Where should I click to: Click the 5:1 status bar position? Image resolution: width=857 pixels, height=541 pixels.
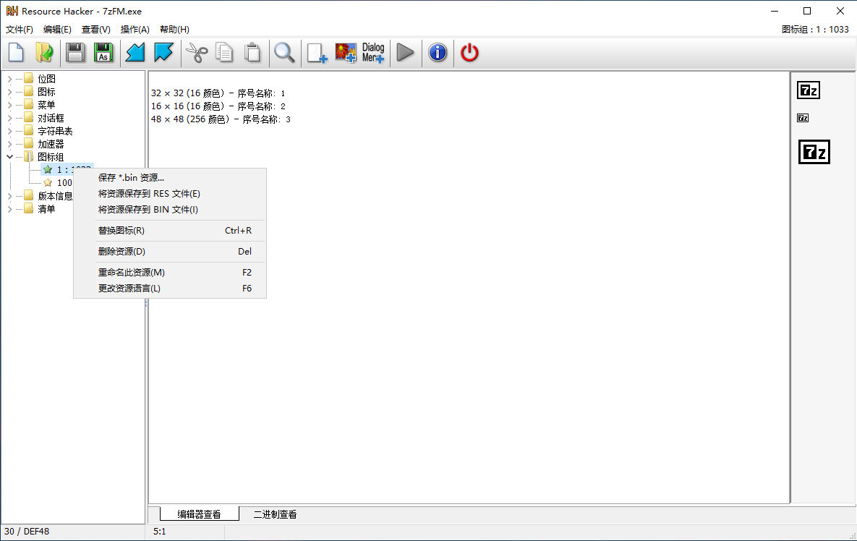[160, 531]
